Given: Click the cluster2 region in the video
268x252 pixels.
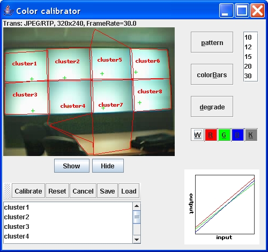Looking at the screenshot, I should click(x=69, y=64).
